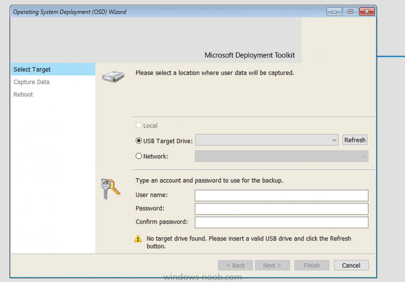Click the Confirm password input box
Viewport: 405px width, 282px height.
click(x=281, y=222)
